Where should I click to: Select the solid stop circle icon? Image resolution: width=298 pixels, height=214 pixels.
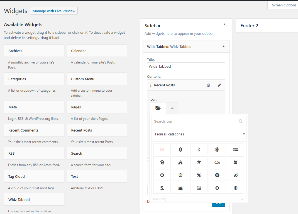coord(217,188)
